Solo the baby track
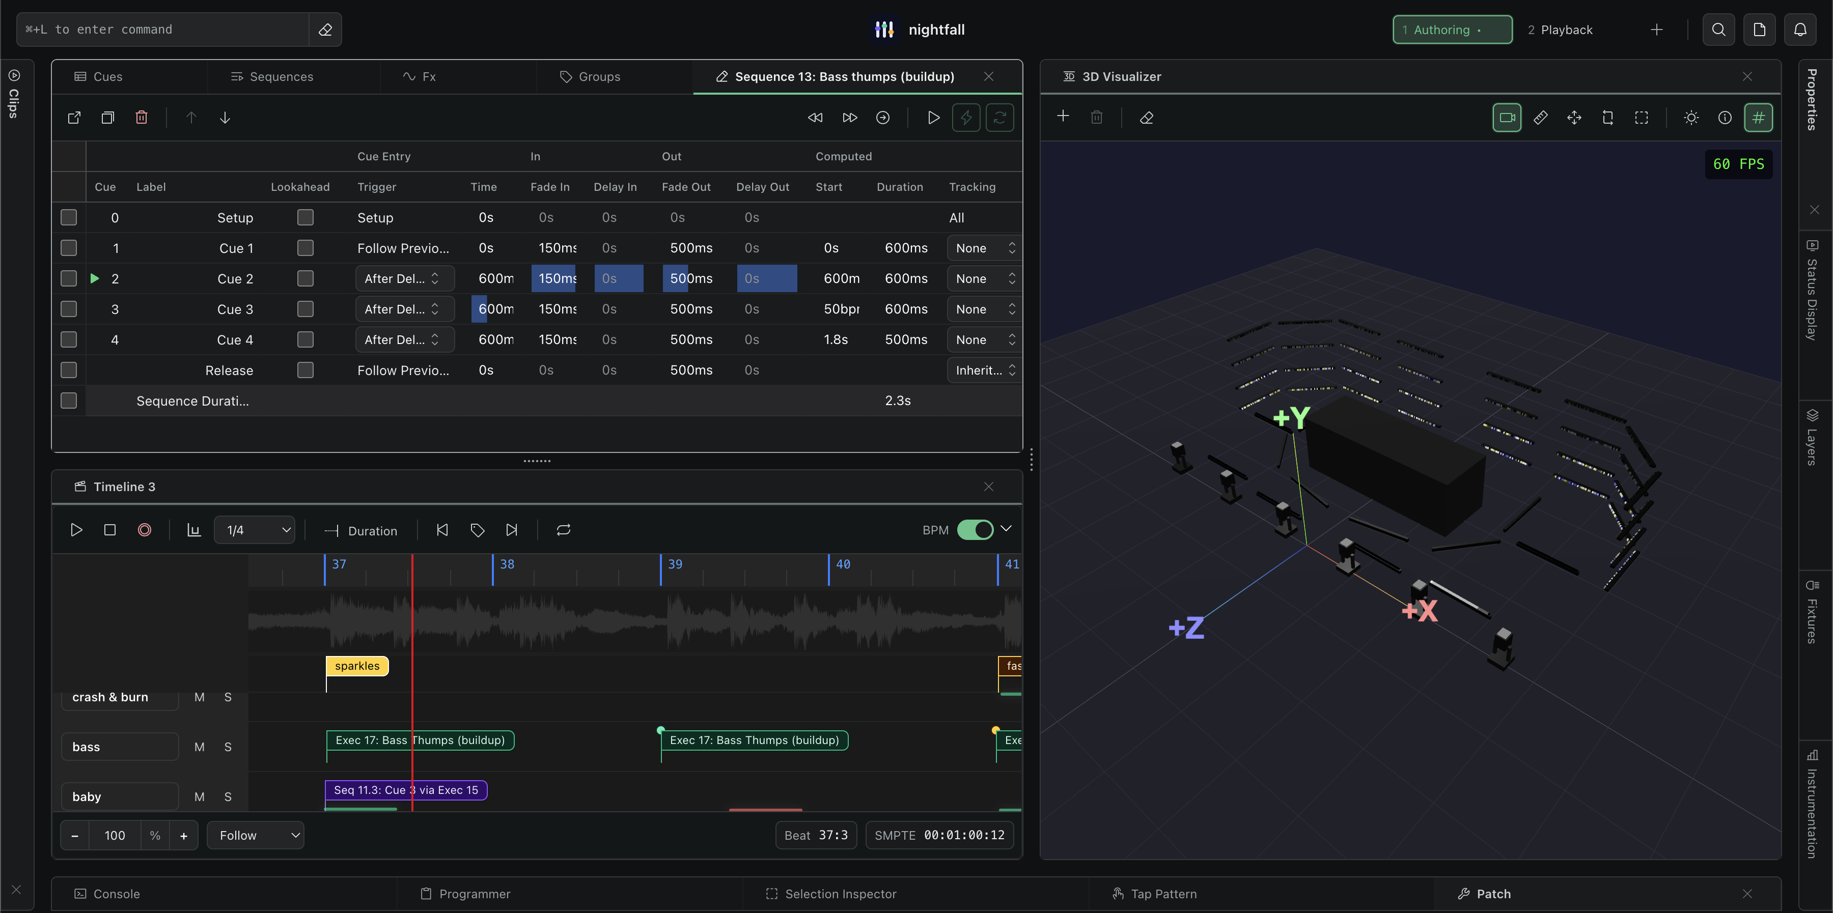 point(228,796)
